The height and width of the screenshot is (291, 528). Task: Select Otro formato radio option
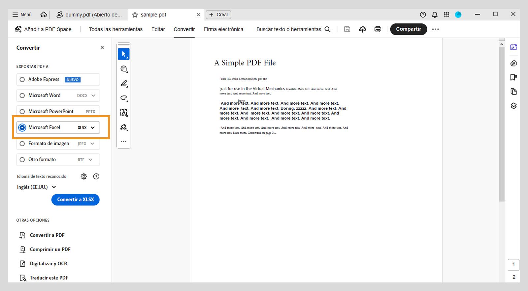tap(22, 160)
